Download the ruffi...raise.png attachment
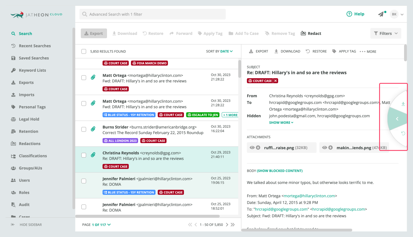 click(x=258, y=147)
